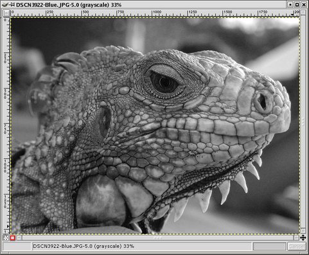Open the image menu button at ruler corner
The width and height of the screenshot is (309, 255).
tap(6, 13)
